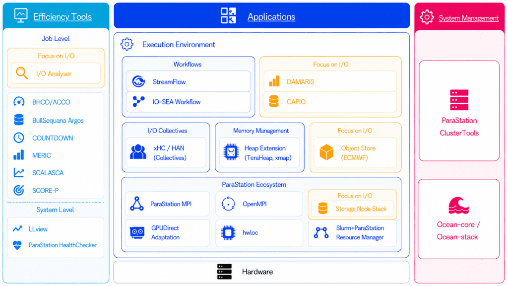Click the OpenMPI circle icon
508x286 pixels.
point(228,204)
